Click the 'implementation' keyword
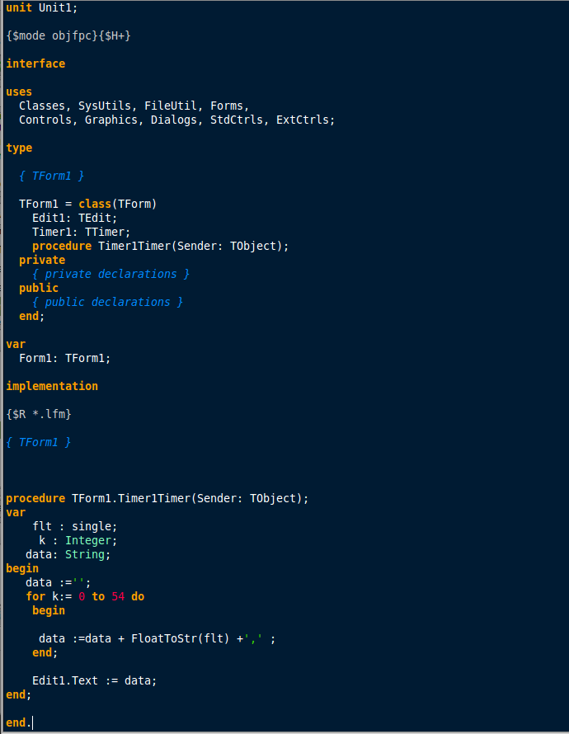This screenshot has width=569, height=734. pos(52,386)
